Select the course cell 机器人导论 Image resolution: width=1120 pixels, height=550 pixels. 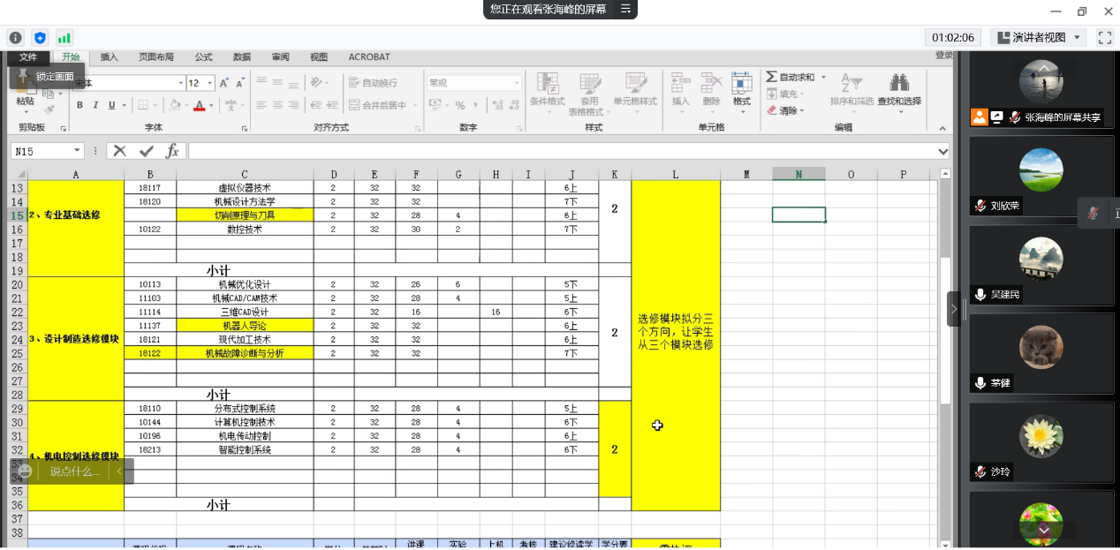245,326
